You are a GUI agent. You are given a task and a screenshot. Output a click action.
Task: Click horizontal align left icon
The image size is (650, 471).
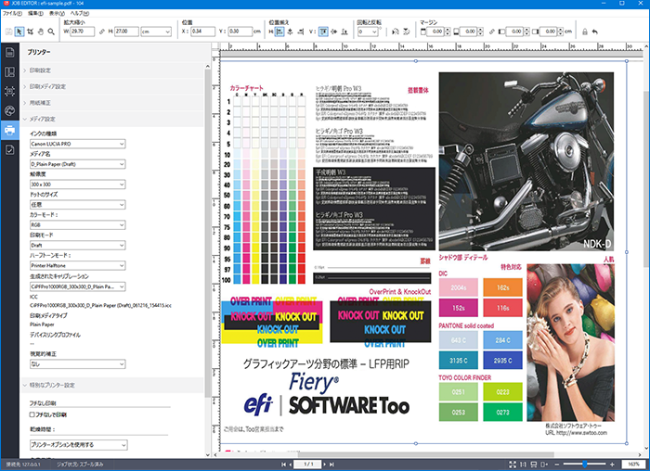(x=279, y=32)
